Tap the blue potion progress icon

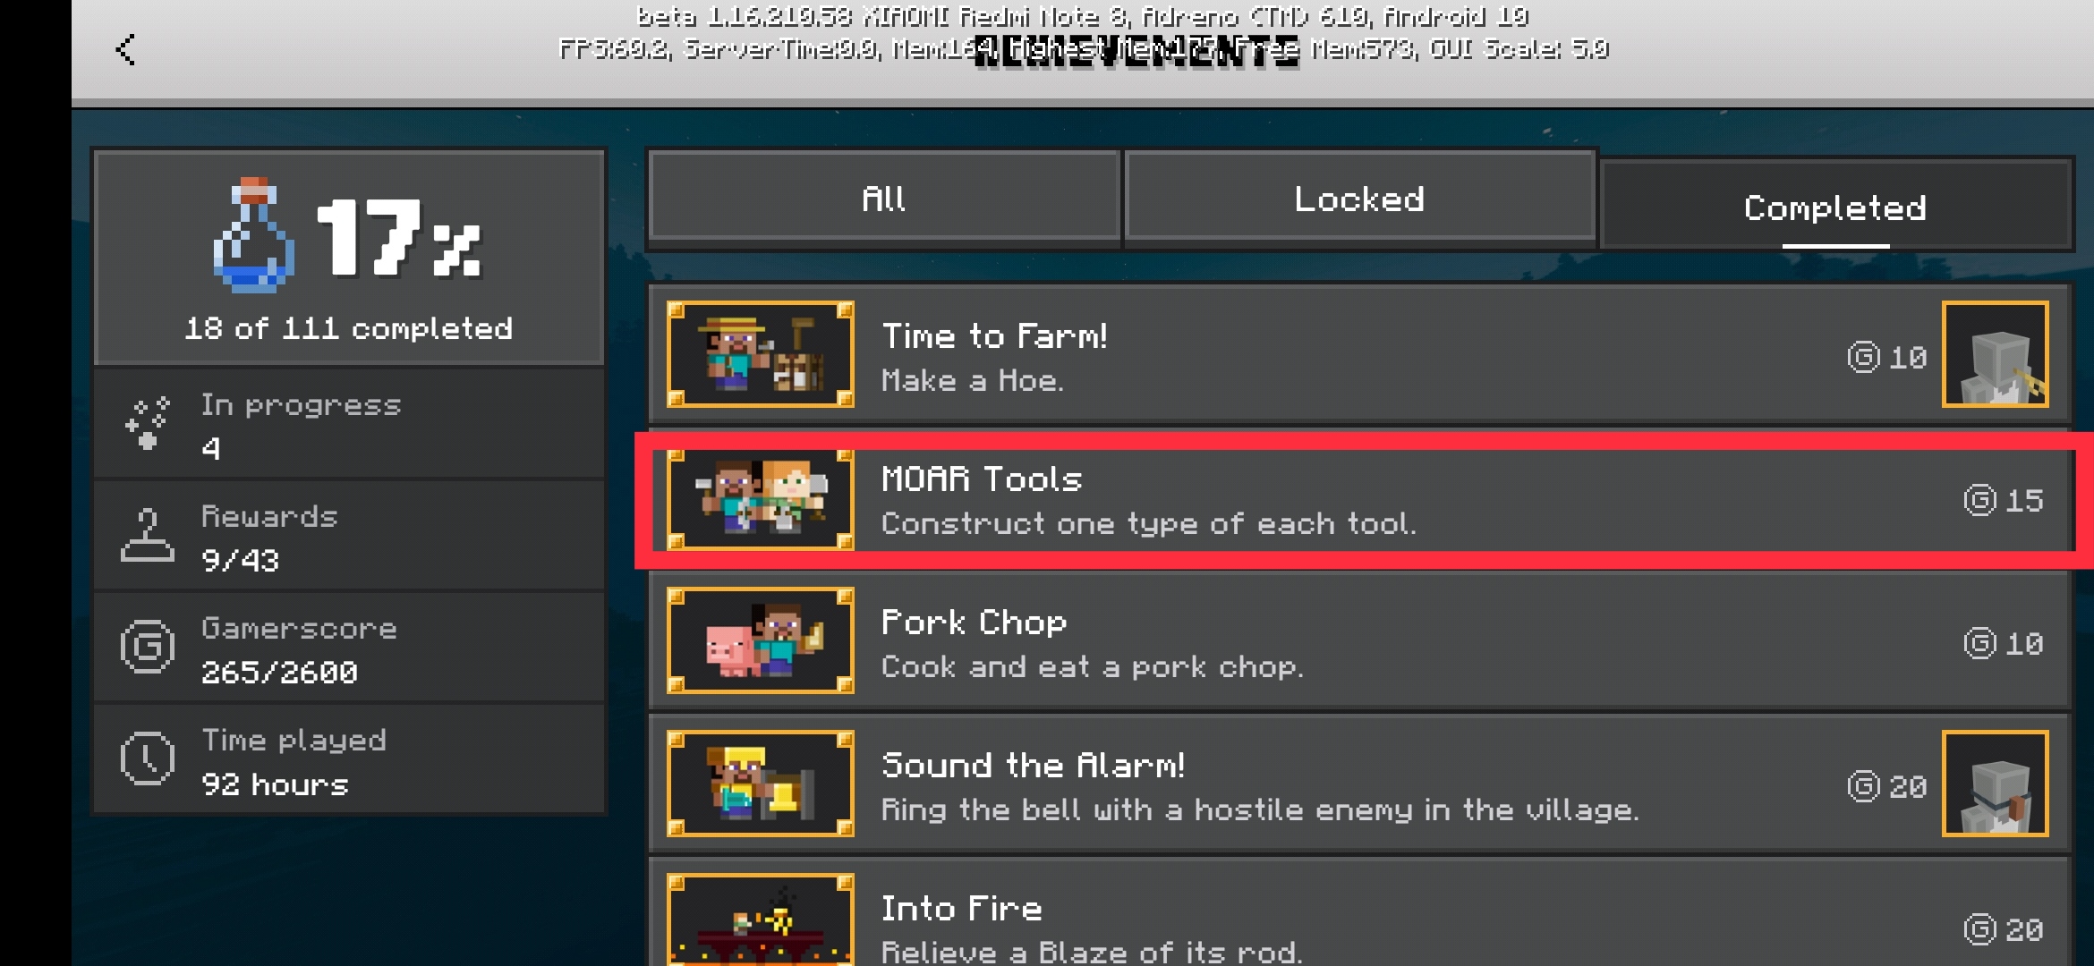click(x=253, y=235)
